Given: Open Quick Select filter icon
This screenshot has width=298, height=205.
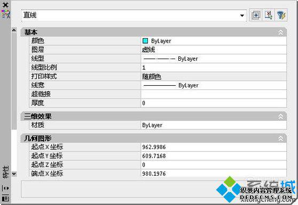Looking at the screenshot, I should [x=281, y=15].
